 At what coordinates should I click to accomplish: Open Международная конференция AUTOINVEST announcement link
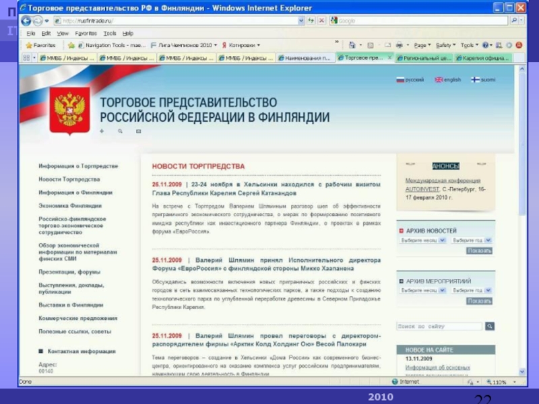pos(443,184)
